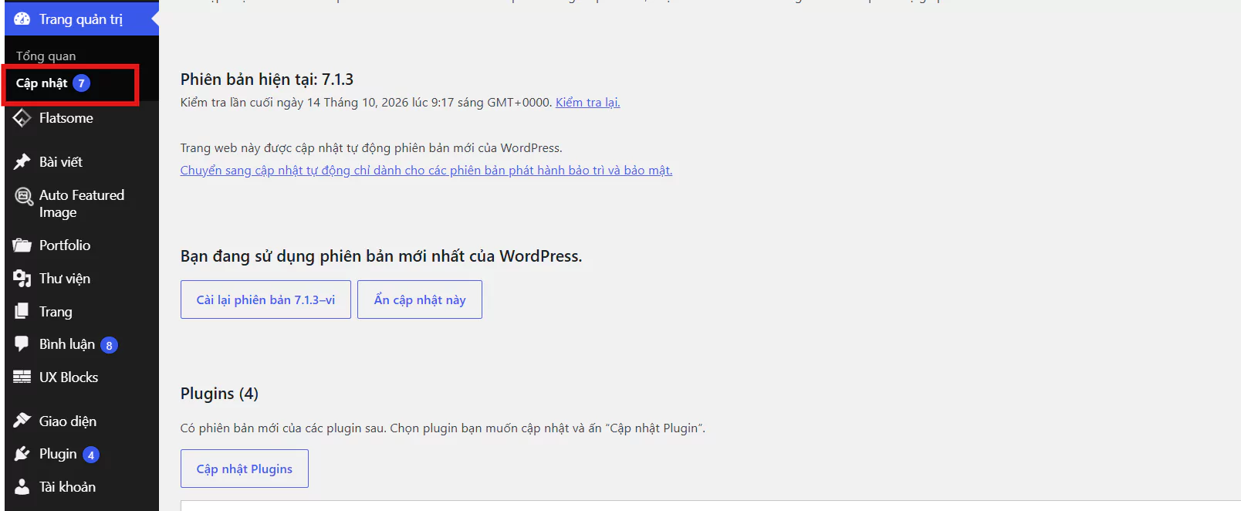
Task: Select Cập nhật submenu item
Action: [x=42, y=83]
